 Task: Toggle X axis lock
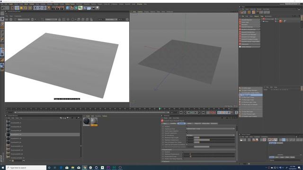(x=36, y=8)
